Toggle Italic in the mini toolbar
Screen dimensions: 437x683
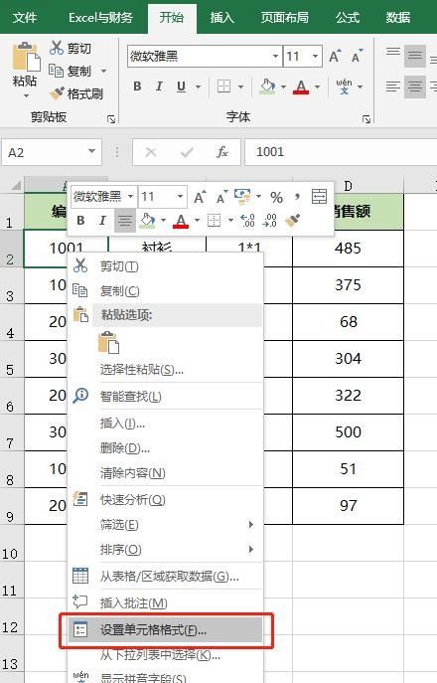tap(102, 221)
